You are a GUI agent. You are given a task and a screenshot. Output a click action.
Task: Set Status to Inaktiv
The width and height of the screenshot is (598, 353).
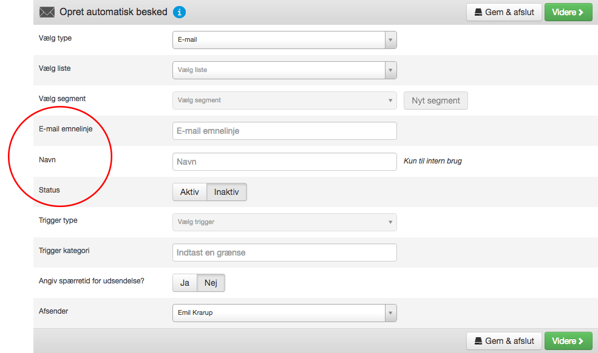tap(226, 192)
